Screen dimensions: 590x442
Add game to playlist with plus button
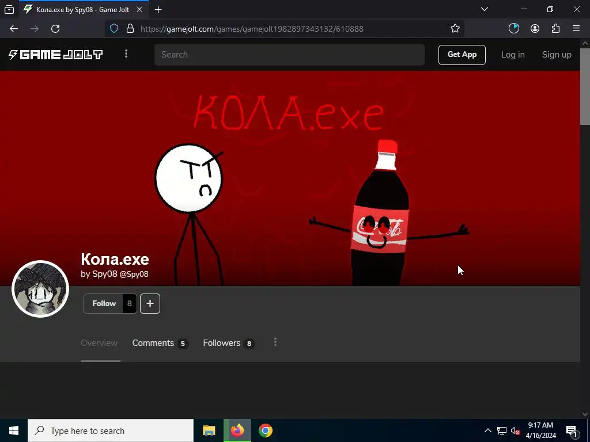(150, 303)
